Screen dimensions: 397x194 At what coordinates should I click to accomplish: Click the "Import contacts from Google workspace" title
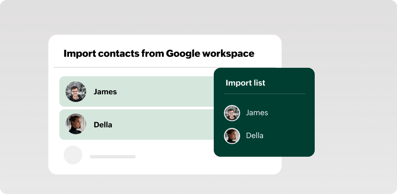[x=159, y=53]
